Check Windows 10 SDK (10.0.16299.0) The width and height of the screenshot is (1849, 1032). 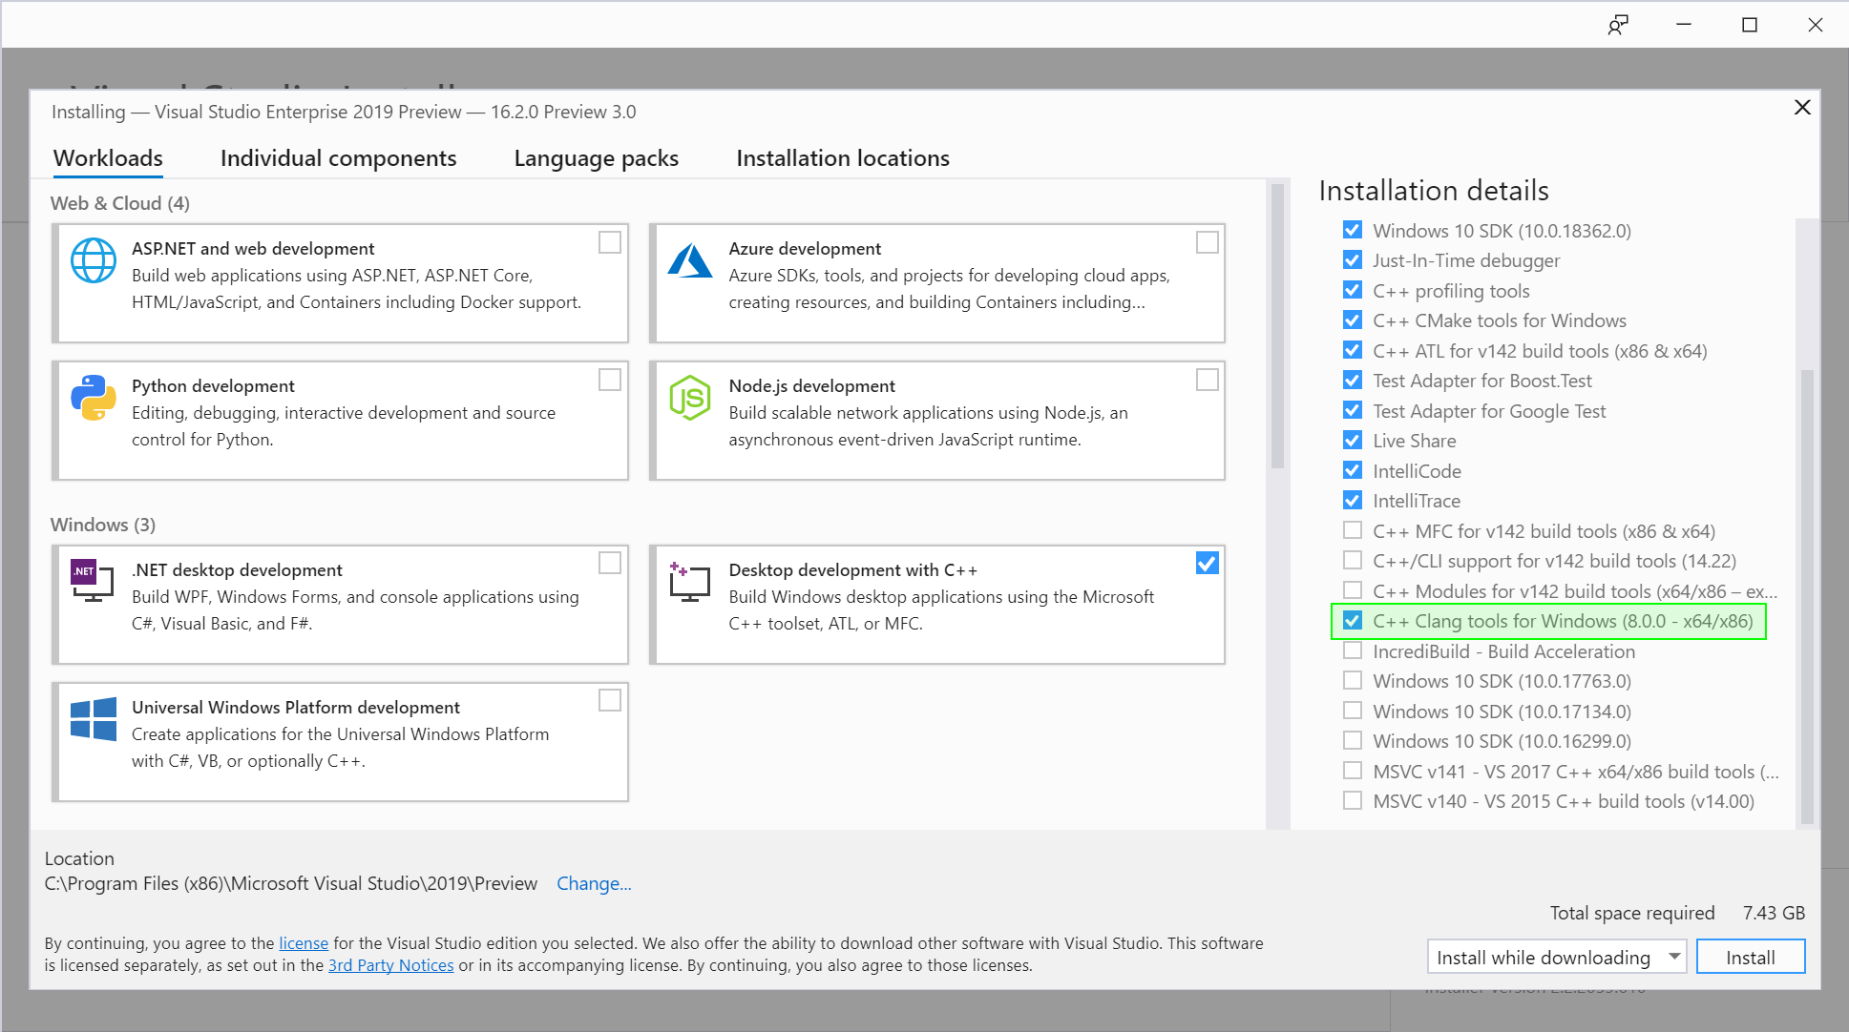tap(1353, 740)
